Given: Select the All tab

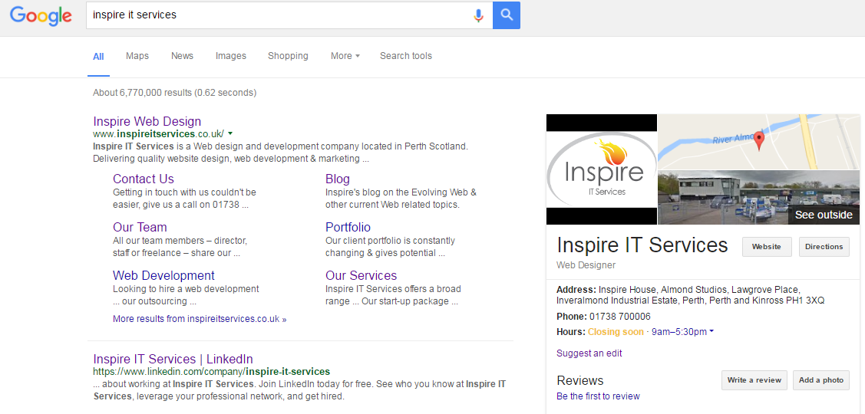Looking at the screenshot, I should tap(98, 56).
